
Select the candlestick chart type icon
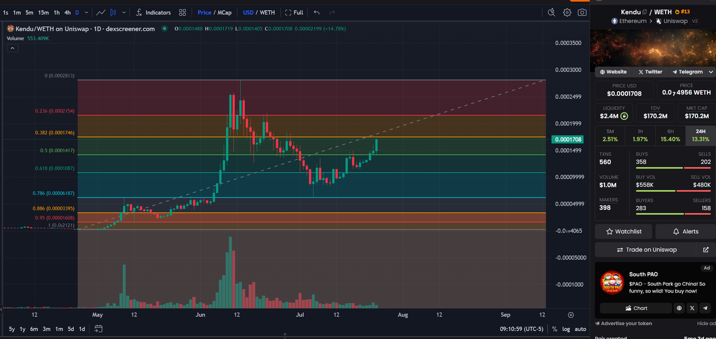point(114,12)
